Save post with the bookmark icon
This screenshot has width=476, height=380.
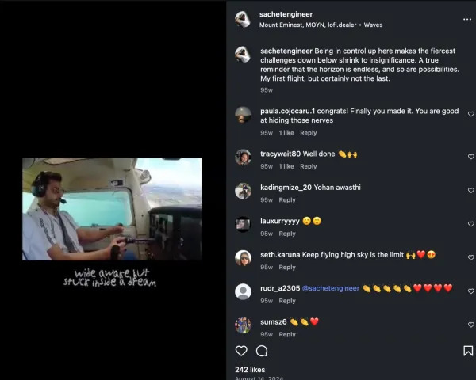(x=468, y=351)
